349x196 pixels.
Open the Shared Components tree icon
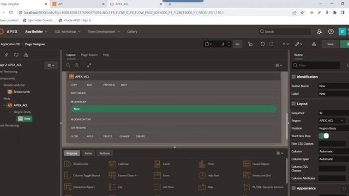tap(26, 54)
